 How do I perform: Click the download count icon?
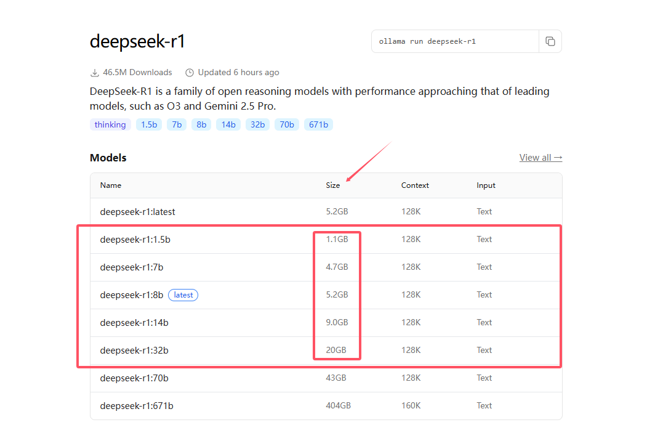95,73
